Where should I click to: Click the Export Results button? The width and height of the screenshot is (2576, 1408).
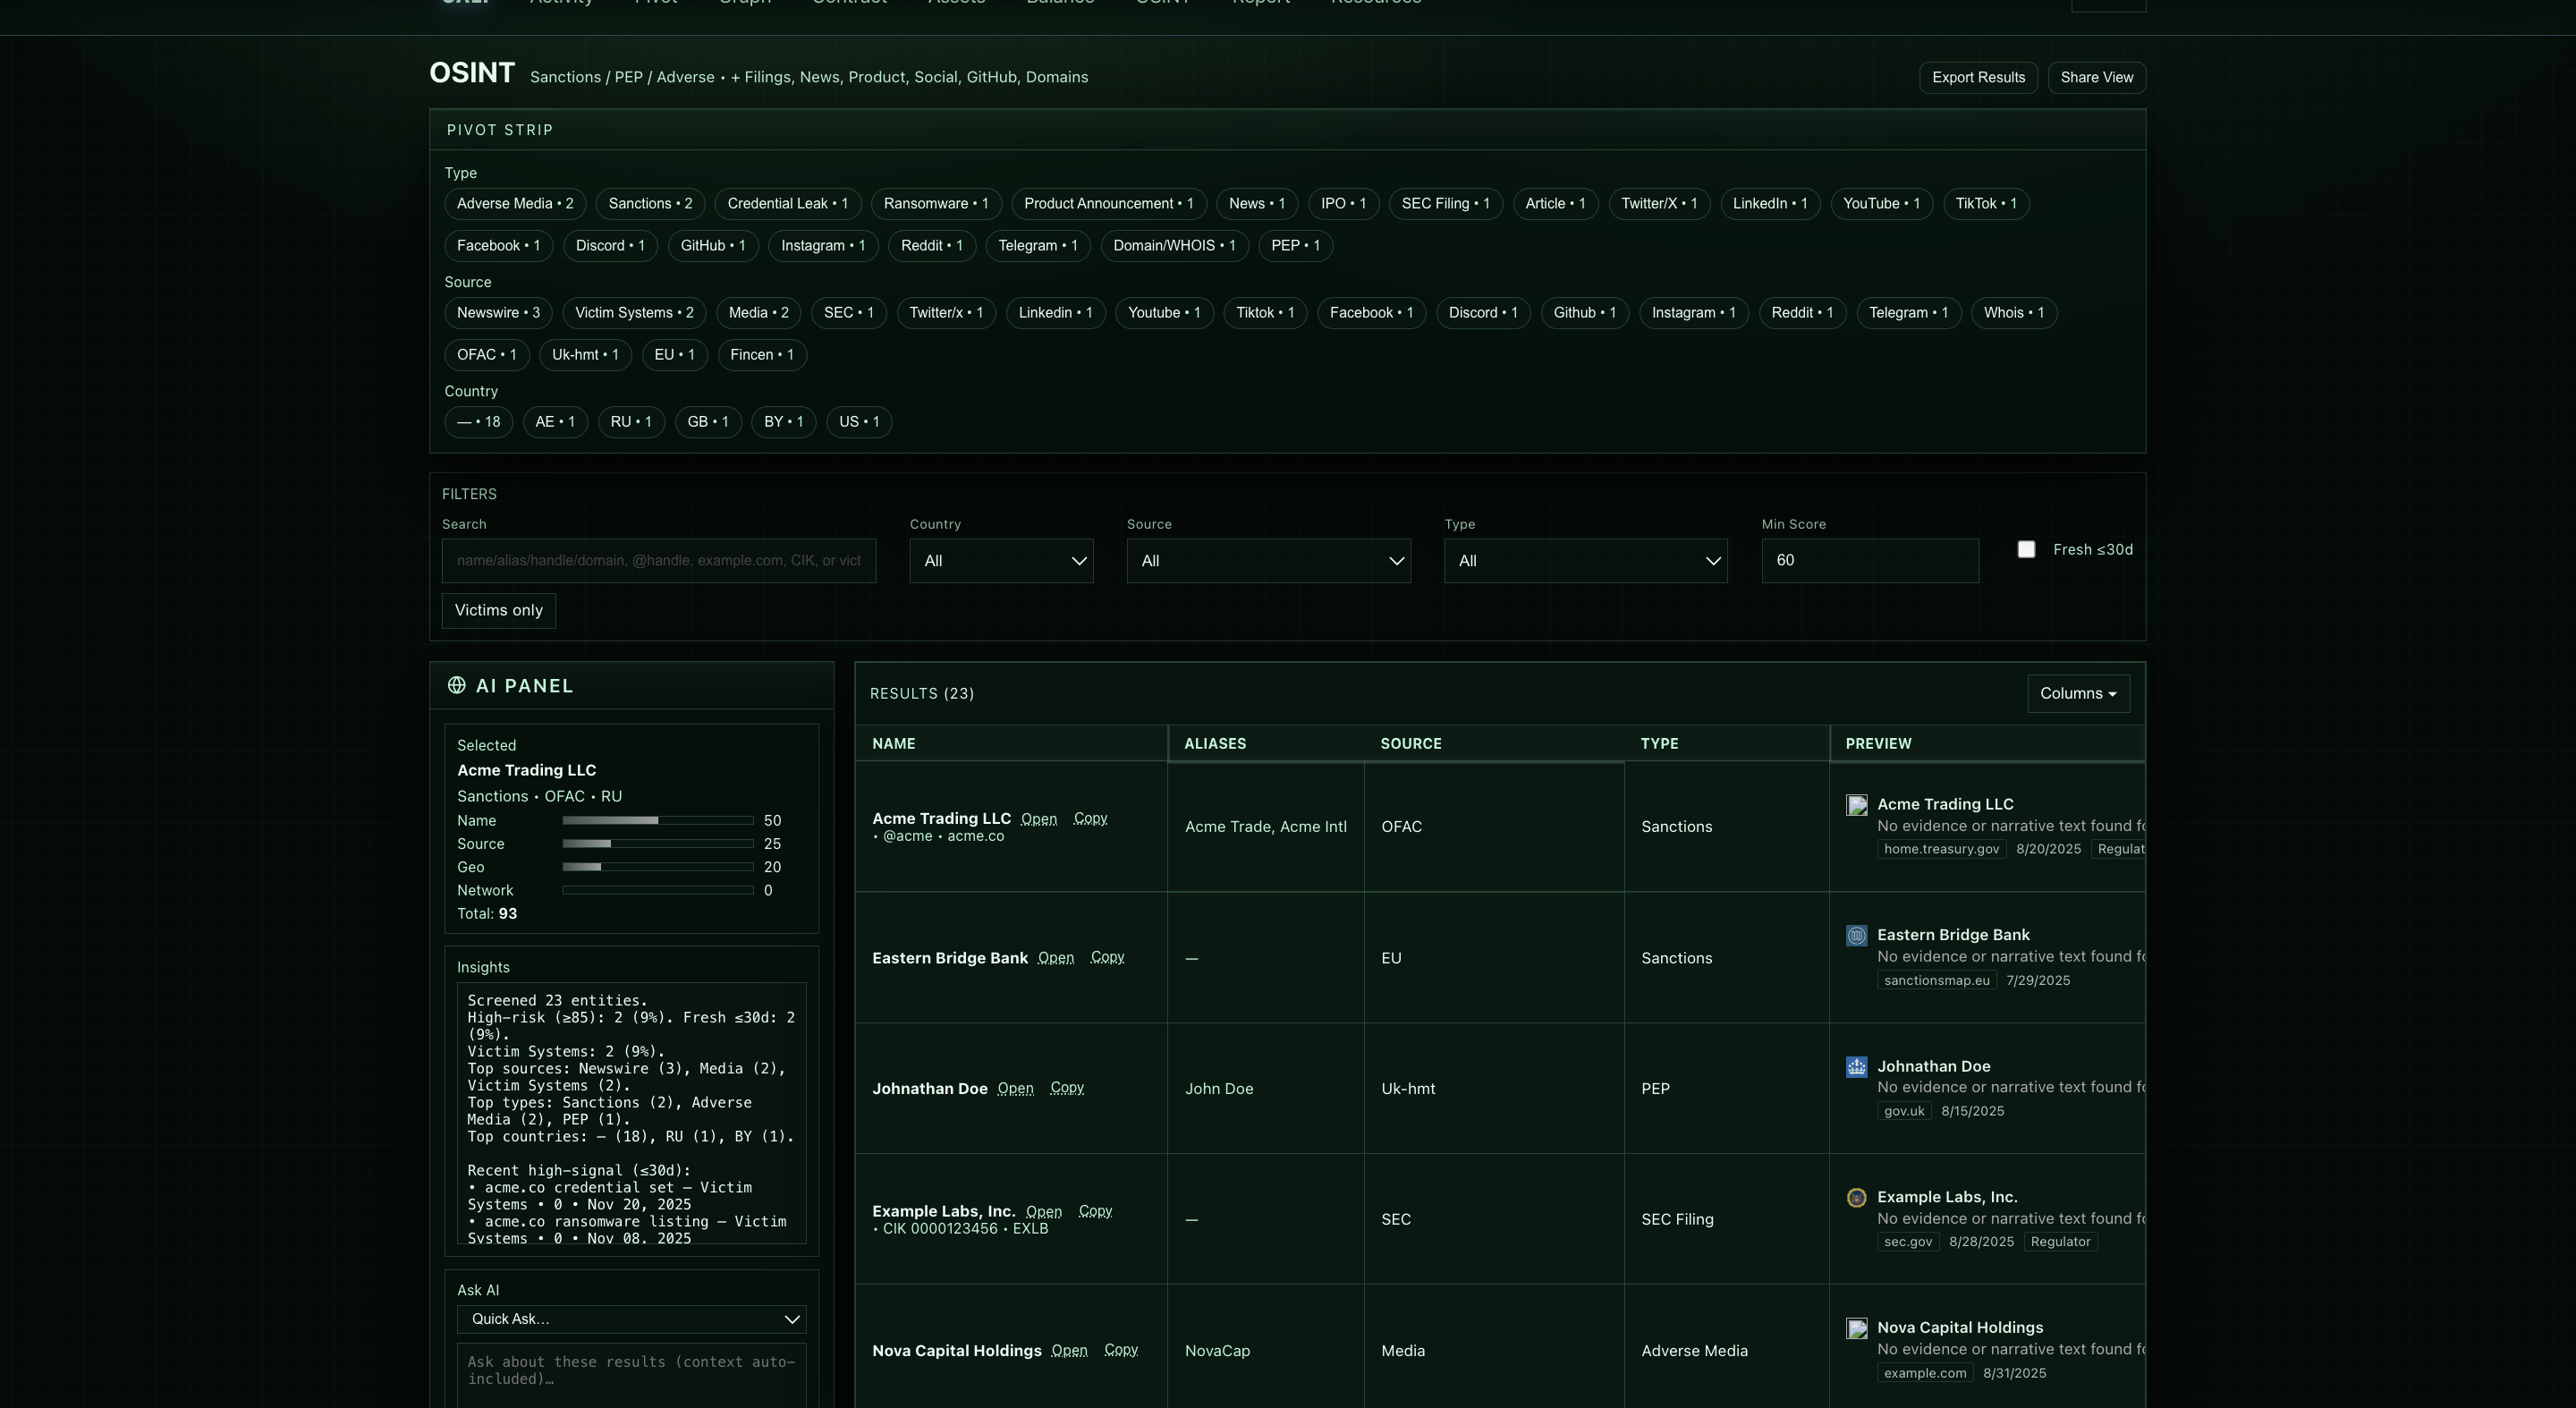tap(1977, 77)
